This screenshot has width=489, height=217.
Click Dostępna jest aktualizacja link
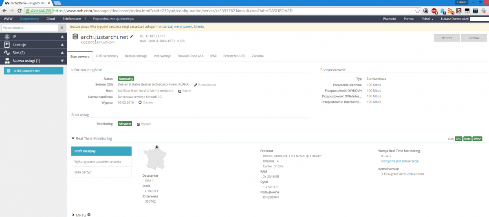[400, 161]
